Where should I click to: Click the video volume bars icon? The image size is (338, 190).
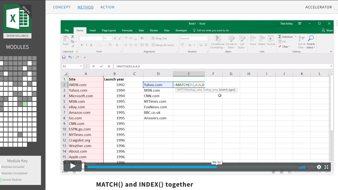click(302, 167)
